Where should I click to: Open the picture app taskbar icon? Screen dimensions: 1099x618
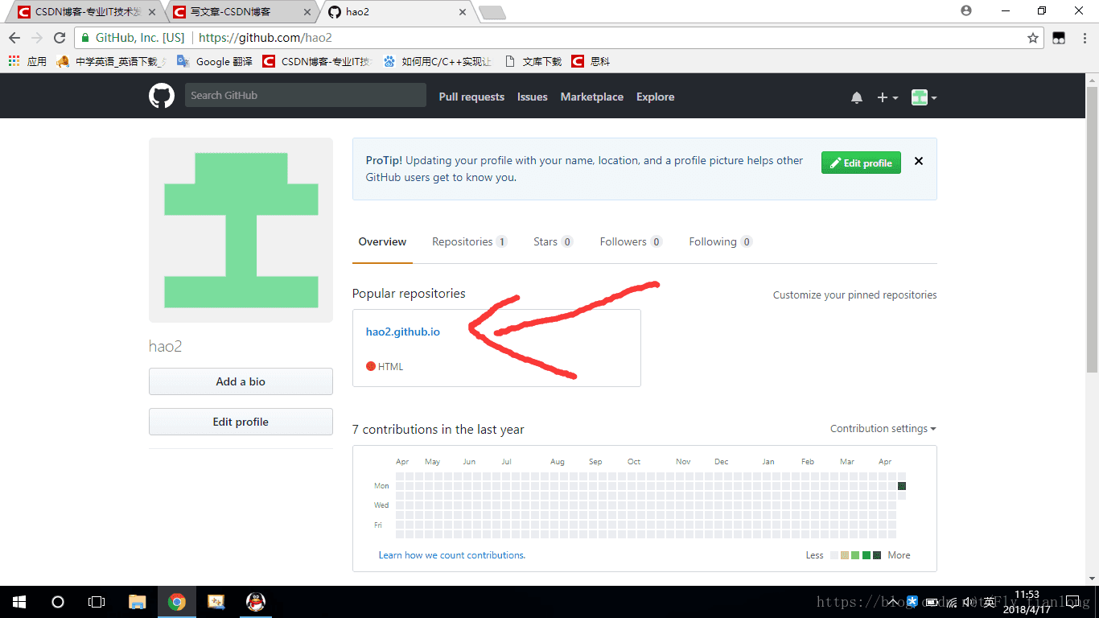click(x=216, y=602)
